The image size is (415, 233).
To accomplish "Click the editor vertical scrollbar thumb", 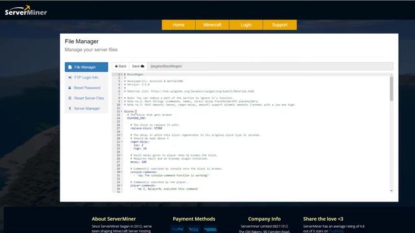I will point(392,89).
